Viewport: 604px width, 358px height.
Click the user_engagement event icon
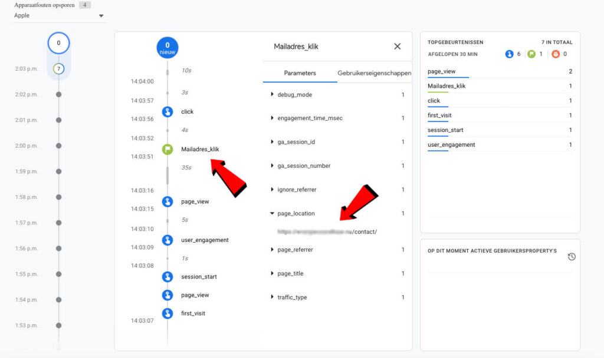[168, 240]
